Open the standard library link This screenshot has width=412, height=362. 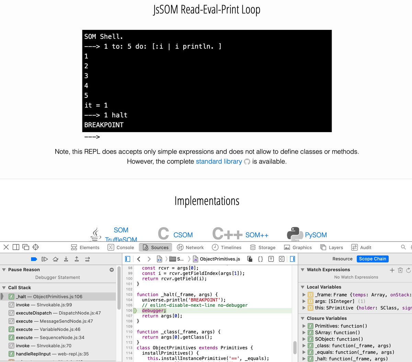point(219,161)
